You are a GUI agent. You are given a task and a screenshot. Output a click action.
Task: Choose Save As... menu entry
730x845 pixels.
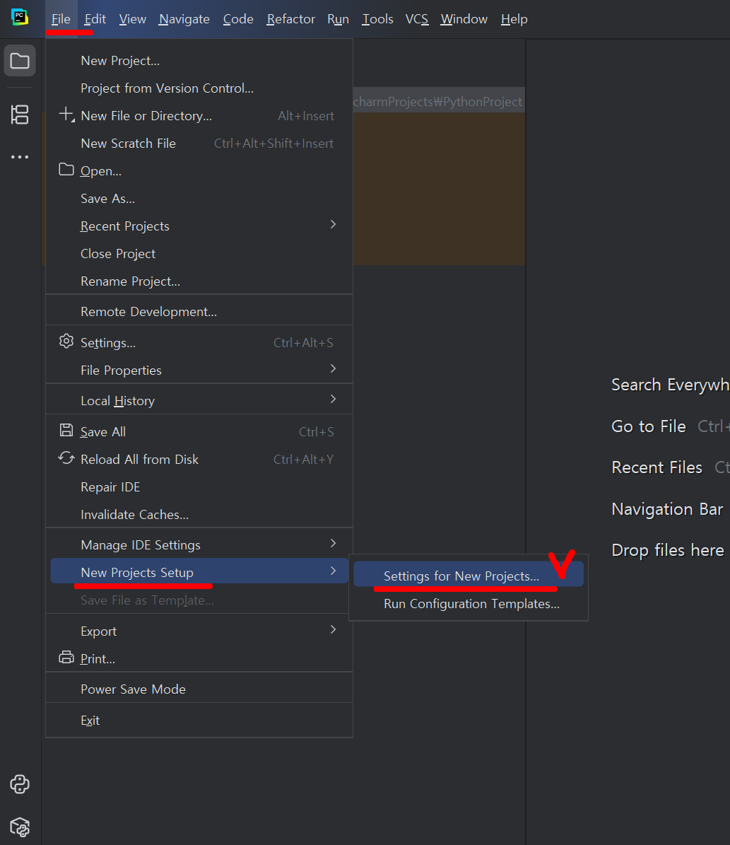199,199
